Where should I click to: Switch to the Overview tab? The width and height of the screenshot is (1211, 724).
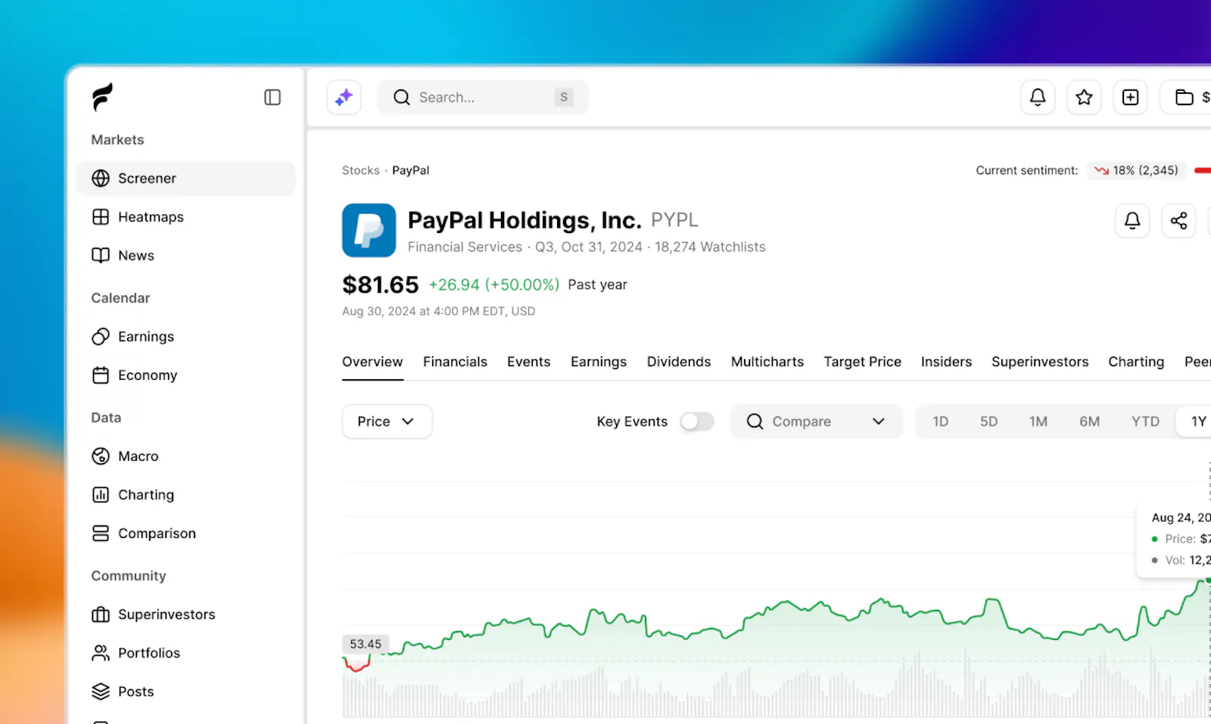tap(372, 362)
